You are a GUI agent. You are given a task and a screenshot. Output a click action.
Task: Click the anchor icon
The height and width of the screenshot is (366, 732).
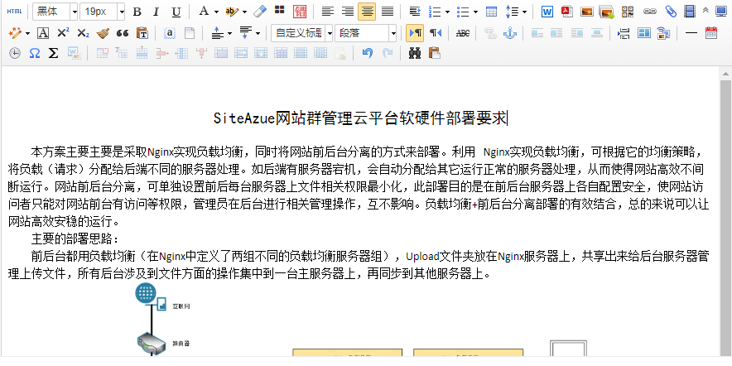510,33
